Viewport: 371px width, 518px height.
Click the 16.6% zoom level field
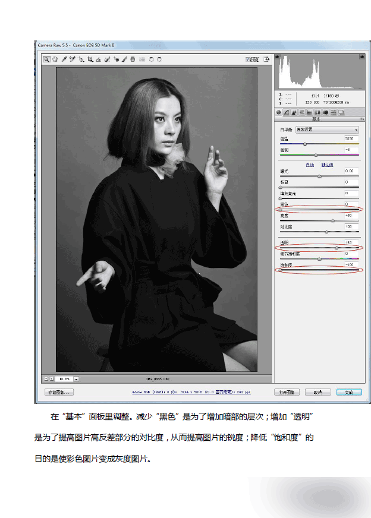[x=64, y=379]
